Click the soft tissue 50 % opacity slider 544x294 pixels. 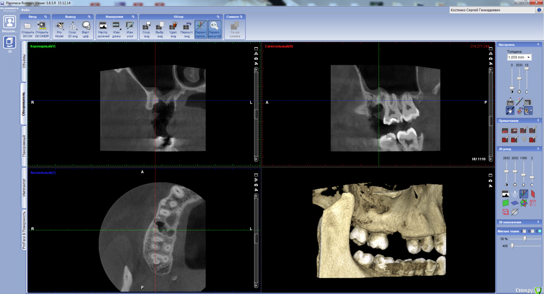pos(525,238)
